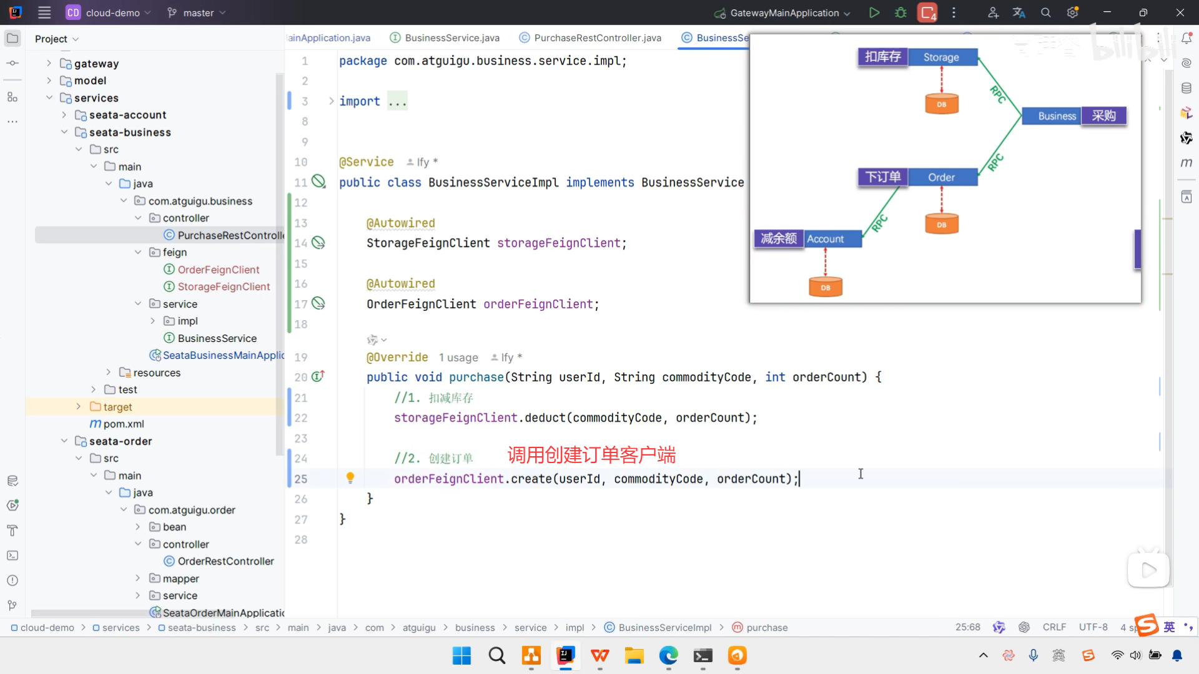Open the IDE settings gear icon
The image size is (1199, 674).
pyautogui.click(x=1073, y=12)
